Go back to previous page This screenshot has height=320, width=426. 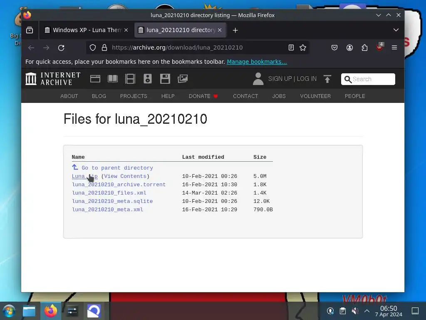pos(31,47)
